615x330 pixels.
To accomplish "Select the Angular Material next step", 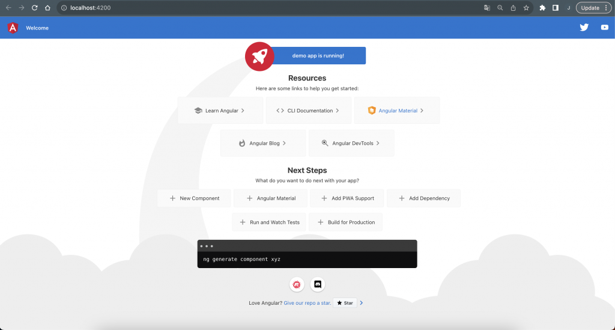I will (270, 198).
